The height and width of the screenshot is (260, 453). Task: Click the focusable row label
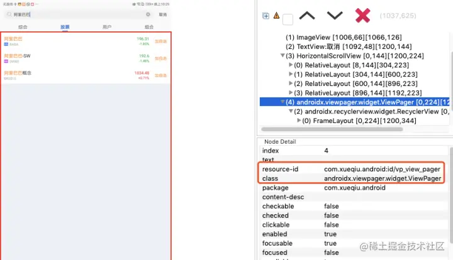click(x=277, y=243)
